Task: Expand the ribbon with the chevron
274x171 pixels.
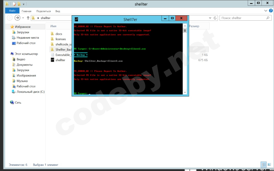Action: click(266, 11)
